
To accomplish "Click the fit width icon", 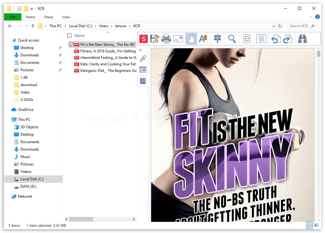I will click(247, 39).
